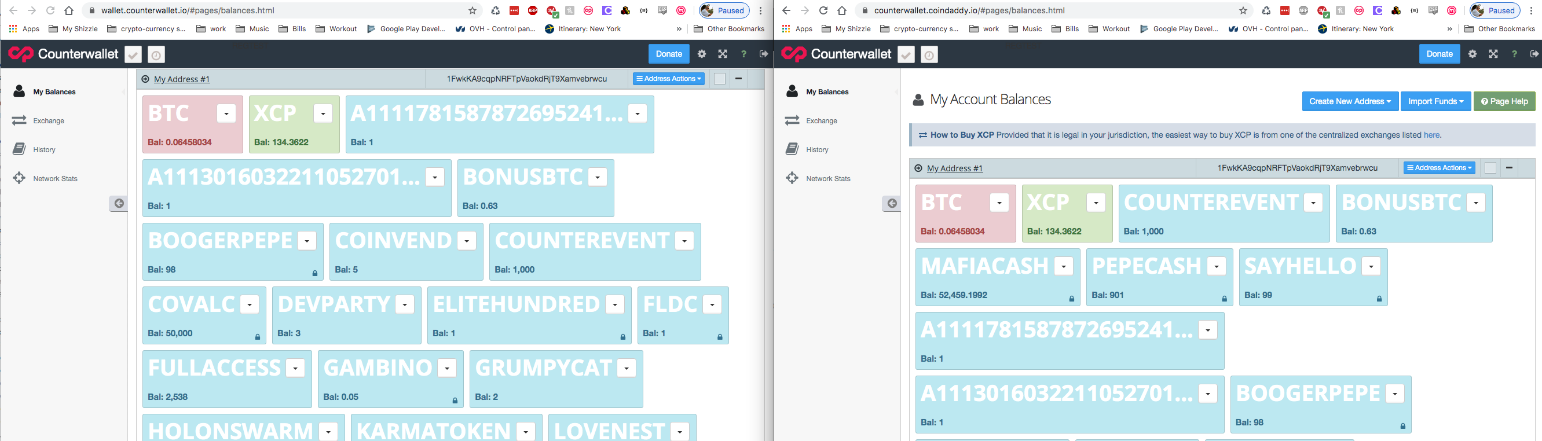Open Other Bookmarks folder in coindaddy window
The image size is (1542, 441).
(x=1500, y=28)
